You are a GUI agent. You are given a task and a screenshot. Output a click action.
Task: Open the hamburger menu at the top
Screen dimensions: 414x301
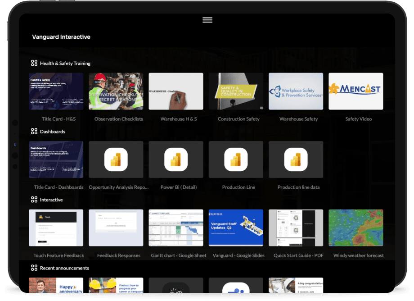click(207, 20)
